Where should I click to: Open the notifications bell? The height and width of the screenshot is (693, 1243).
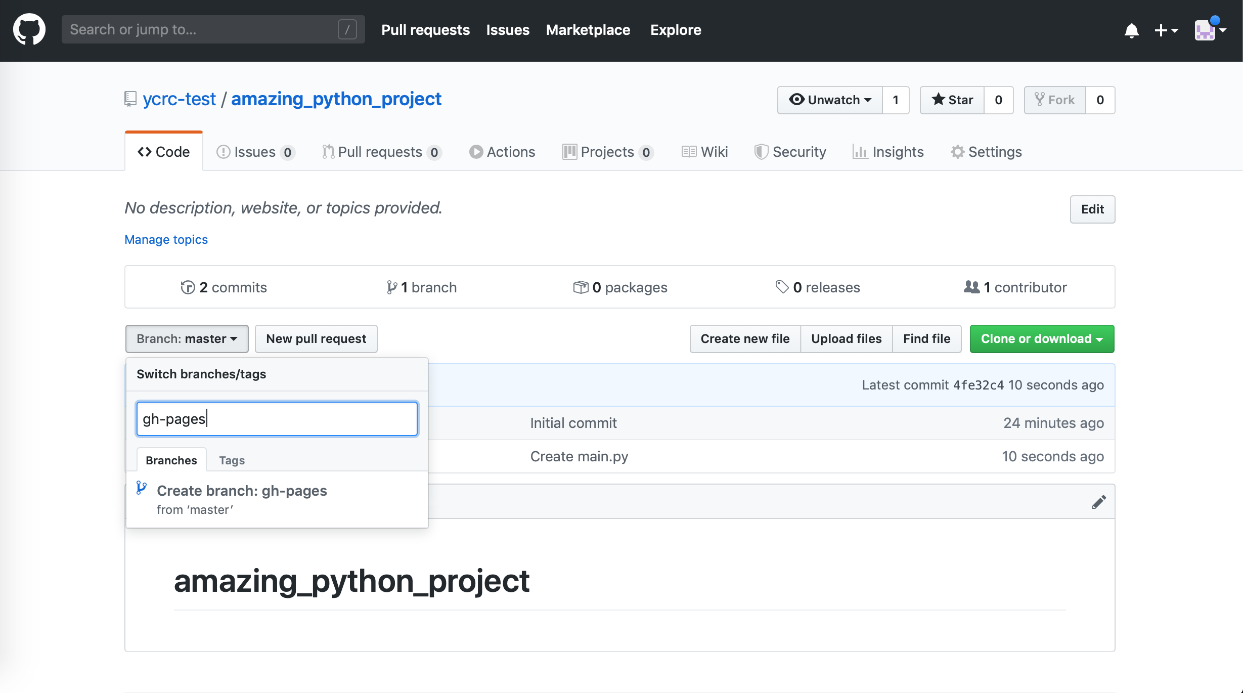pyautogui.click(x=1131, y=30)
